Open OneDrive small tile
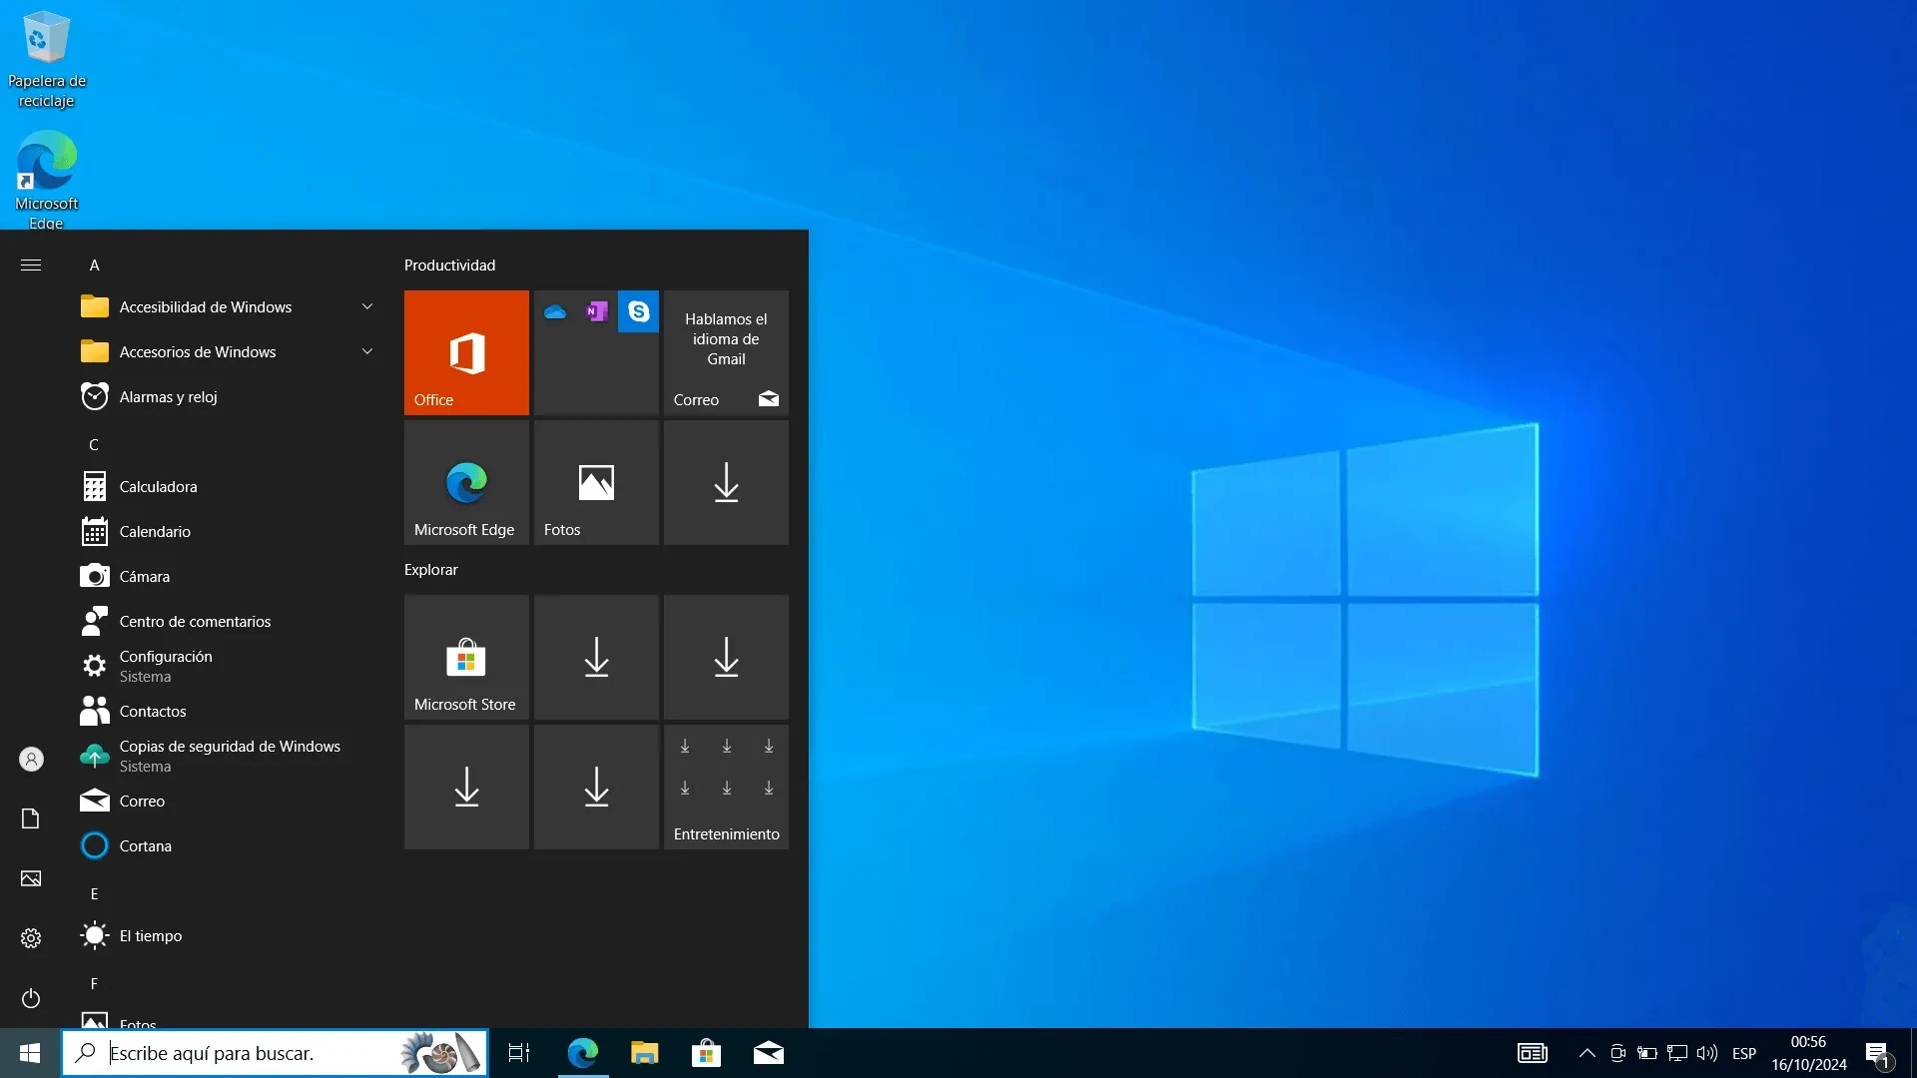The image size is (1917, 1078). point(555,311)
